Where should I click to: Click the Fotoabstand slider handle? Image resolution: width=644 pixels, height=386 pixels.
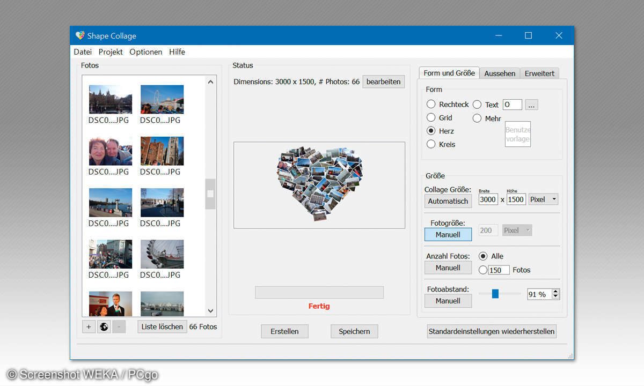tap(495, 293)
